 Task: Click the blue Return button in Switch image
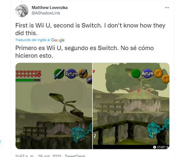click(147, 73)
